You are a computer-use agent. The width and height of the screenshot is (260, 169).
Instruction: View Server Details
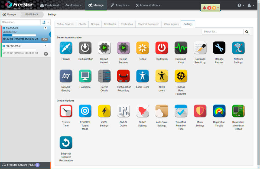pyautogui.click(x=104, y=76)
